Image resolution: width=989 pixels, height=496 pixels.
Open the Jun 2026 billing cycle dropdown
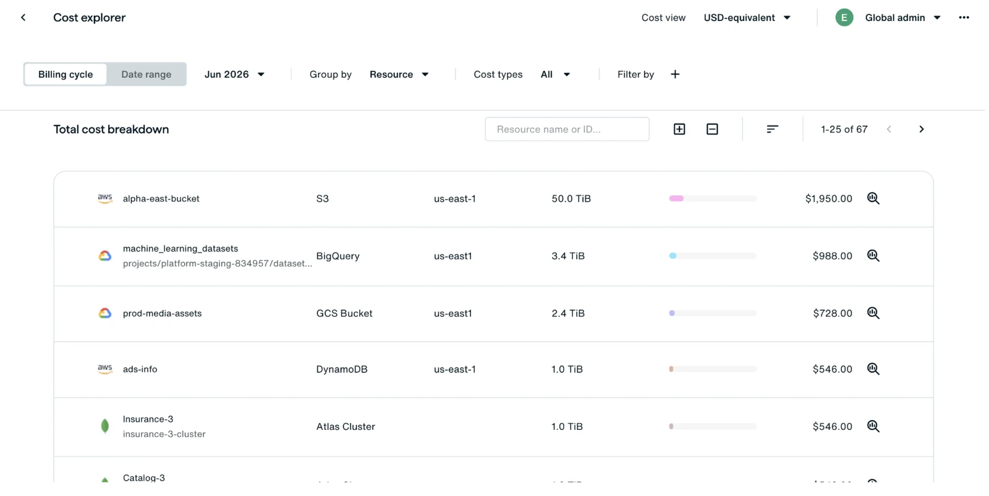pyautogui.click(x=235, y=74)
